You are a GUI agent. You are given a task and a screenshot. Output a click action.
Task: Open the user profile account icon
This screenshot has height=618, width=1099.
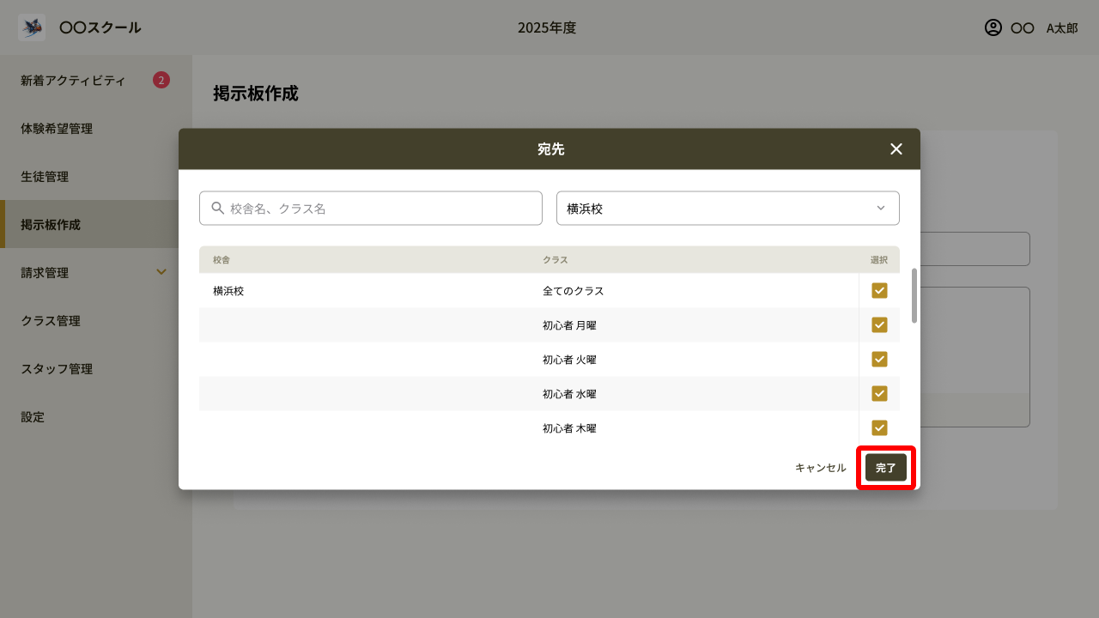click(x=992, y=27)
